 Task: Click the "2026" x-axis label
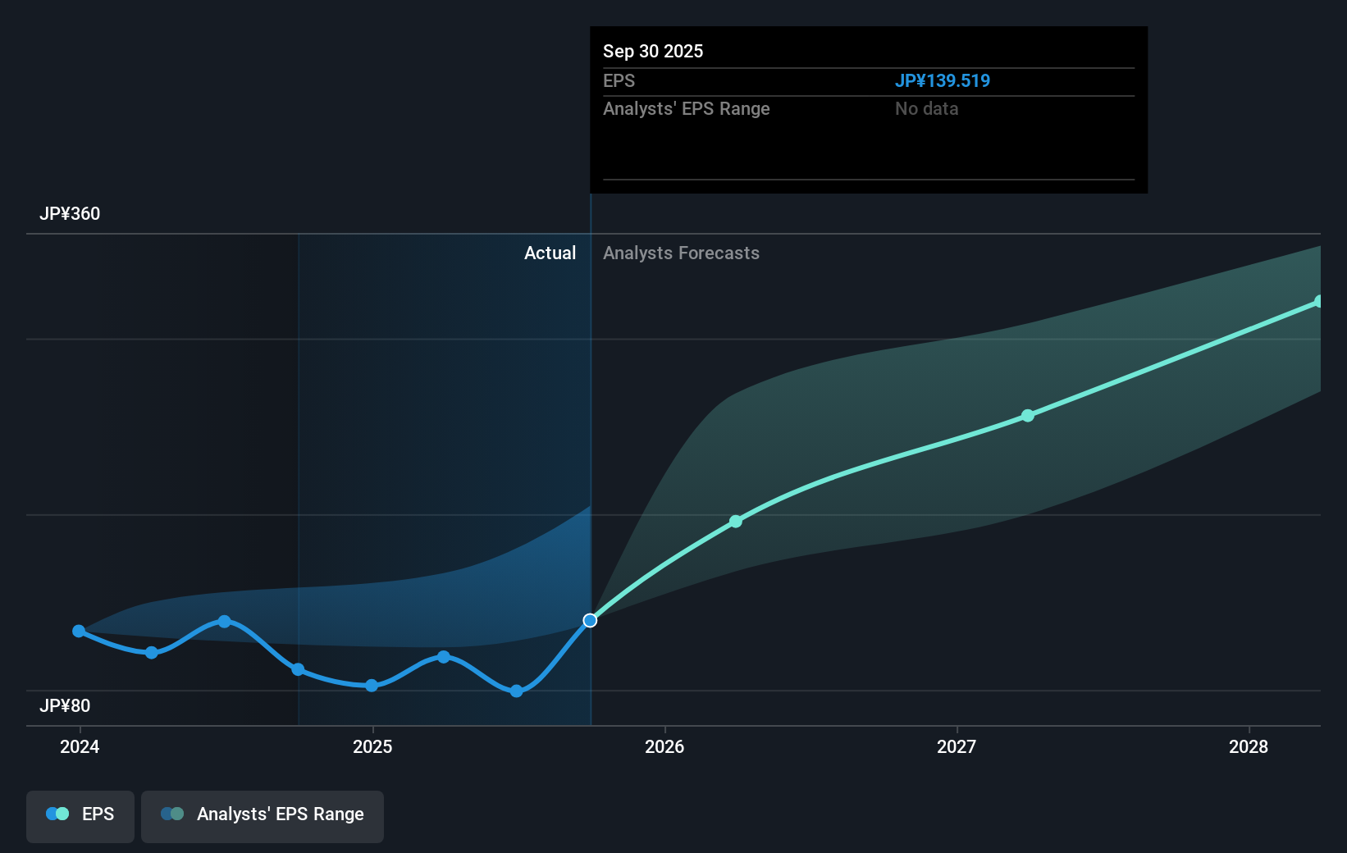coord(664,747)
